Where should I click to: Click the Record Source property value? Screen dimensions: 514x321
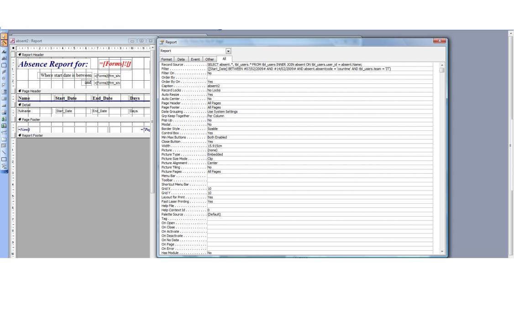click(320, 65)
